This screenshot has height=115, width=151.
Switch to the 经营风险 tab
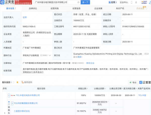point(55,9)
